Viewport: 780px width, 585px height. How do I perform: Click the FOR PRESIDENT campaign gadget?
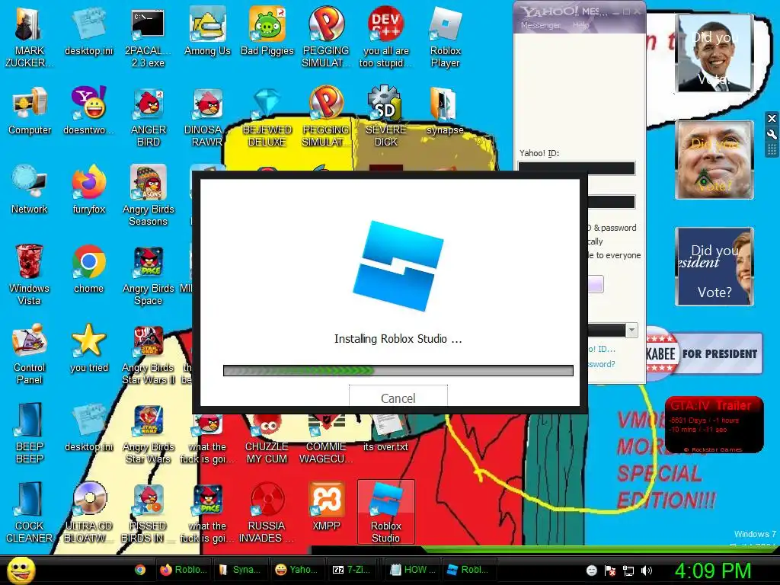coord(704,353)
